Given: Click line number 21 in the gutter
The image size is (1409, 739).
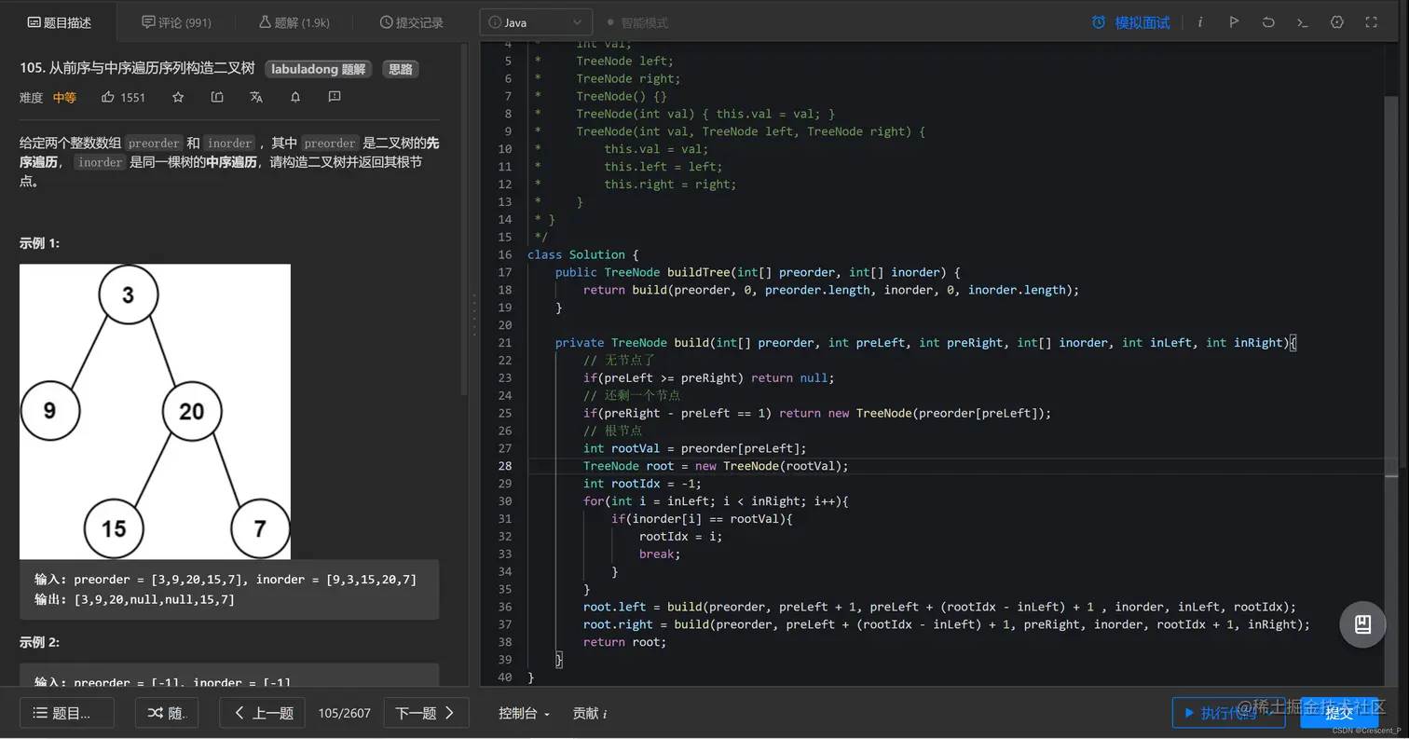Looking at the screenshot, I should pyautogui.click(x=505, y=343).
